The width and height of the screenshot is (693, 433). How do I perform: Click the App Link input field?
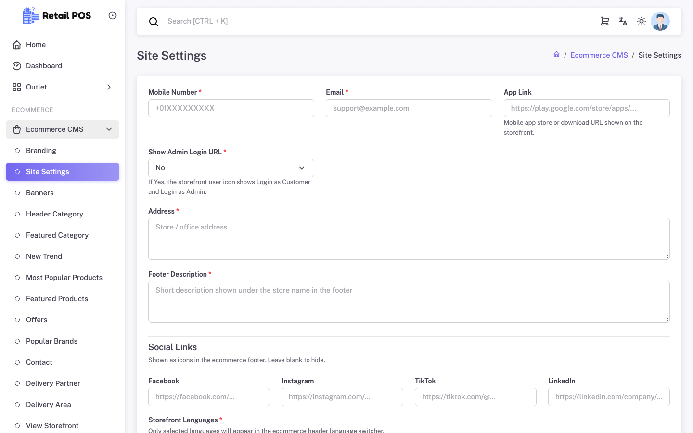pyautogui.click(x=587, y=108)
